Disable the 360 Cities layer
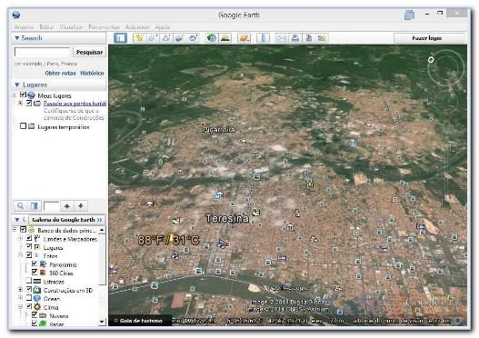The height and width of the screenshot is (338, 479). [35, 272]
